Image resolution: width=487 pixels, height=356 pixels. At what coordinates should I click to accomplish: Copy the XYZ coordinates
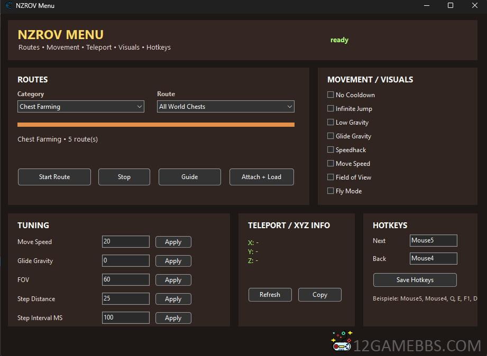coord(320,295)
